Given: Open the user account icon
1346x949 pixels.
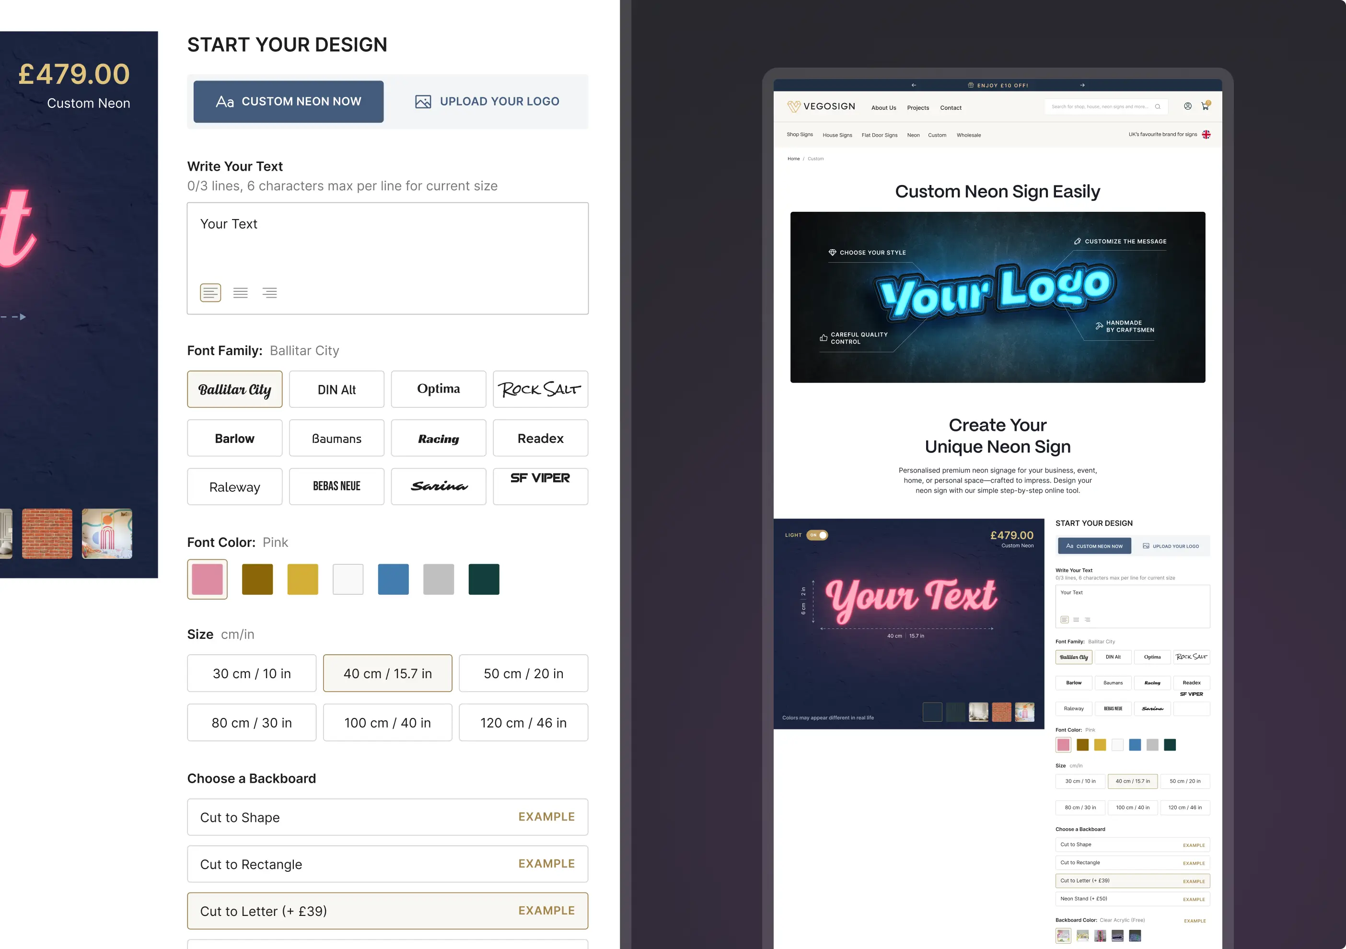Looking at the screenshot, I should coord(1187,106).
